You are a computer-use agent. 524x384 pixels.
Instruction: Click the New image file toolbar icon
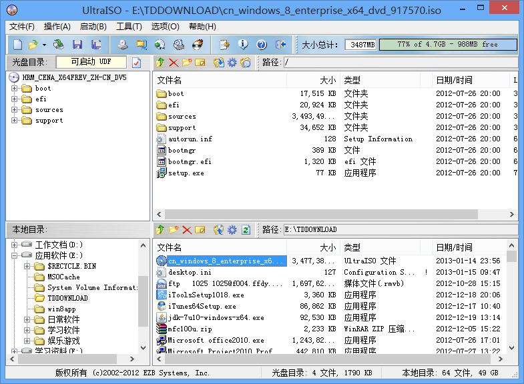18,45
